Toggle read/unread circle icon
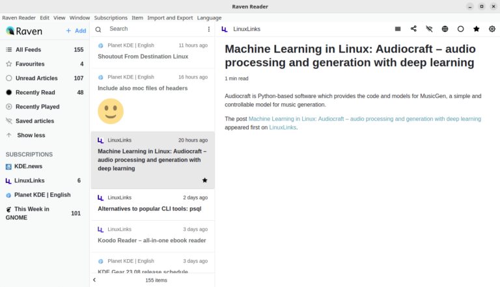The height and width of the screenshot is (287, 500). point(460,29)
